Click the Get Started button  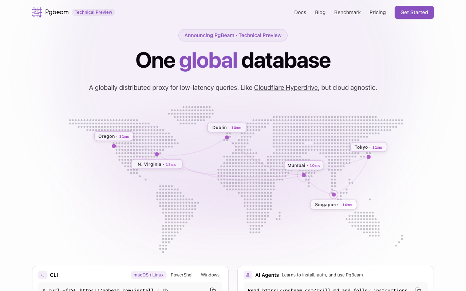tap(414, 12)
